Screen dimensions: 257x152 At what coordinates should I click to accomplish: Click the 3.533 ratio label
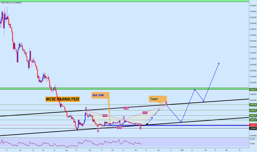pos(145,113)
